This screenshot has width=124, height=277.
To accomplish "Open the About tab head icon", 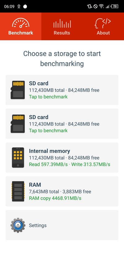I will click(x=103, y=23).
